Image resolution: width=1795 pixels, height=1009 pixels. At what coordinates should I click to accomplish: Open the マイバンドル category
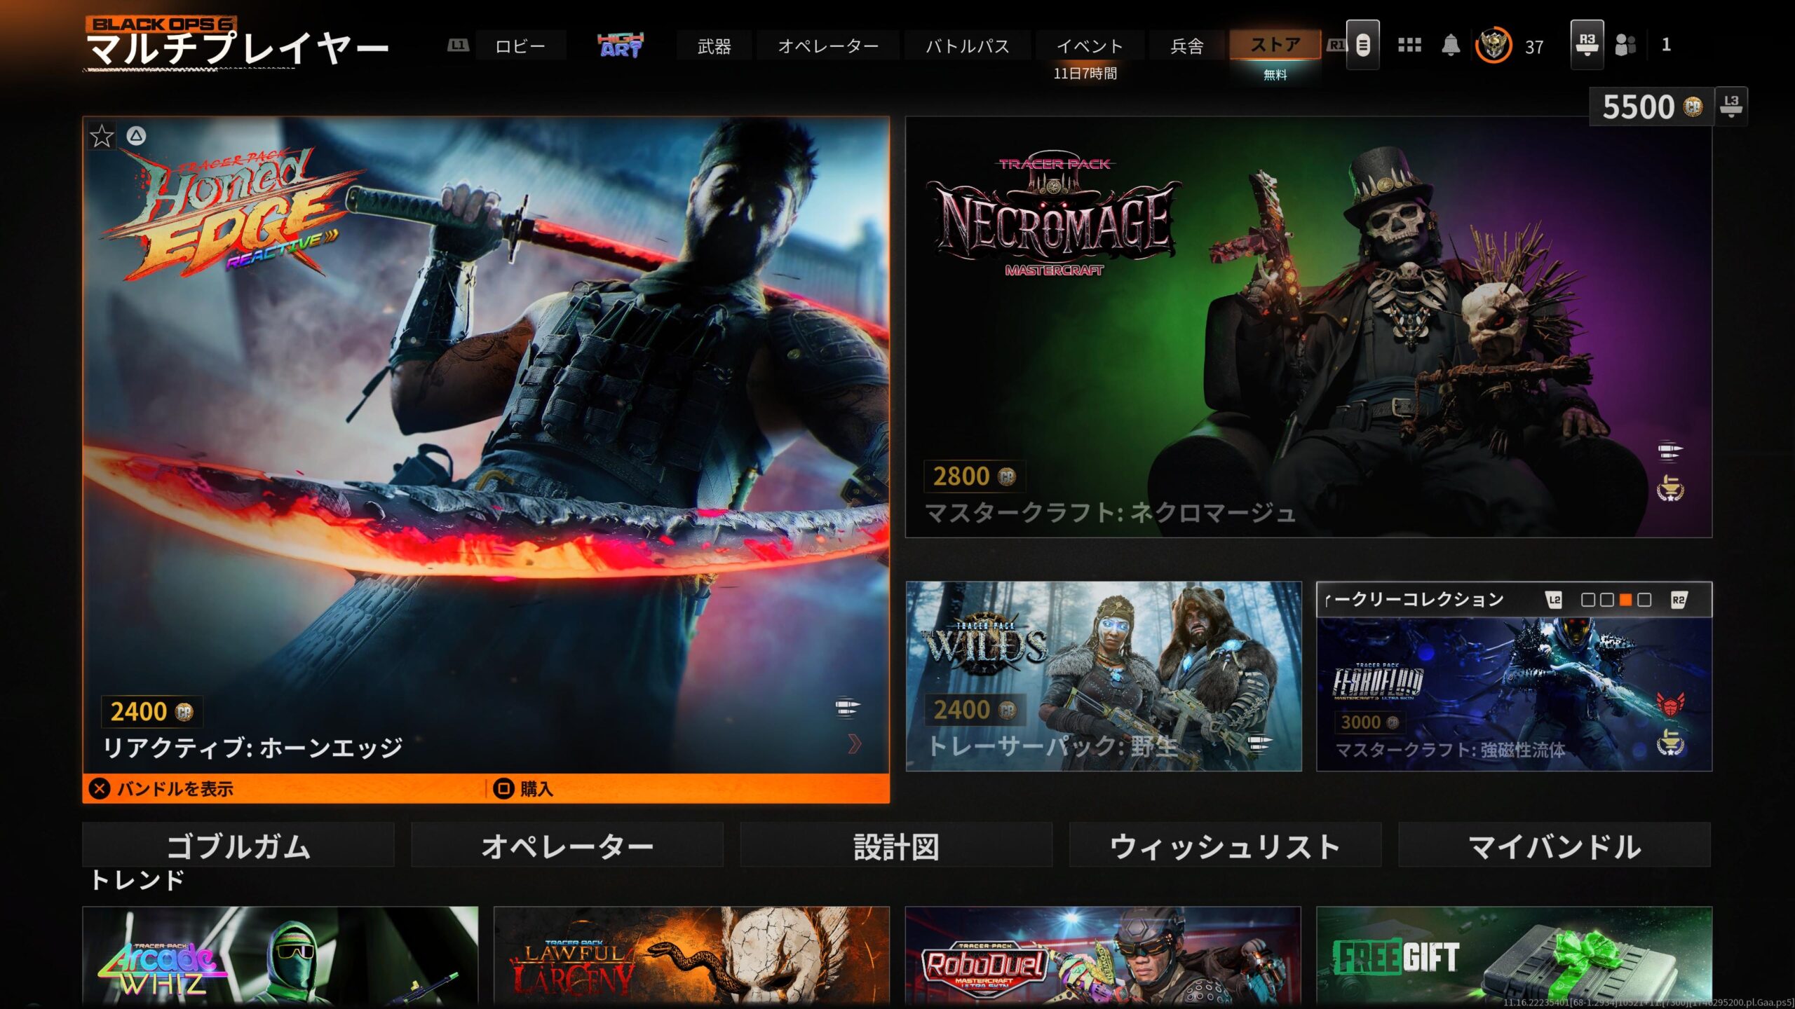(x=1554, y=845)
